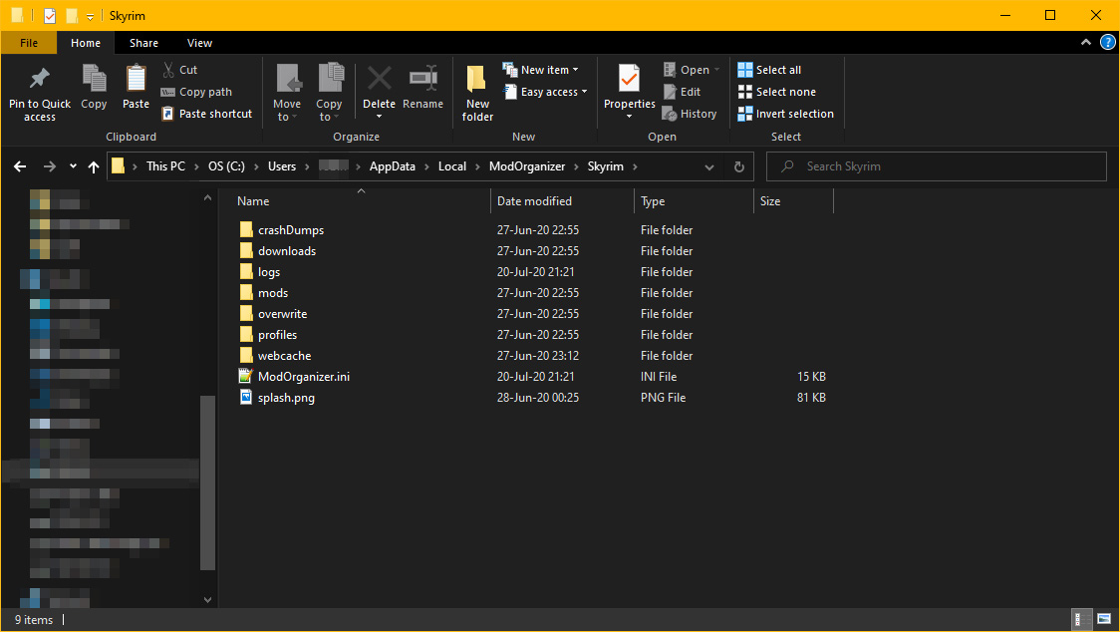Screen dimensions: 1120x632
Task: Open the Help question mark icon
Action: [1107, 43]
